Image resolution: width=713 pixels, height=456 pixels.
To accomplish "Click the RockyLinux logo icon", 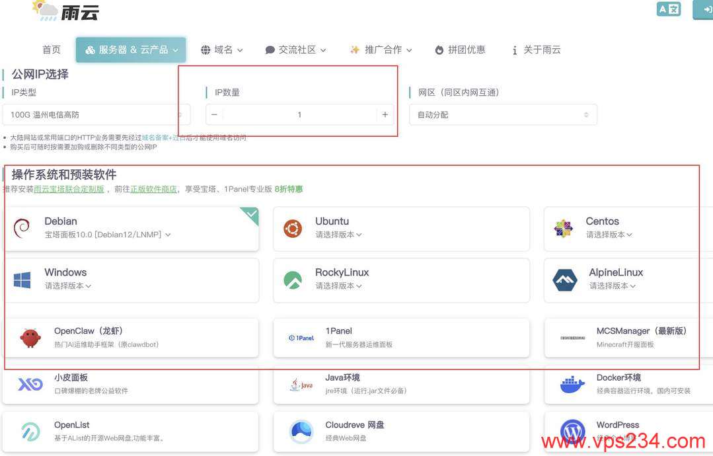I will coord(293,280).
